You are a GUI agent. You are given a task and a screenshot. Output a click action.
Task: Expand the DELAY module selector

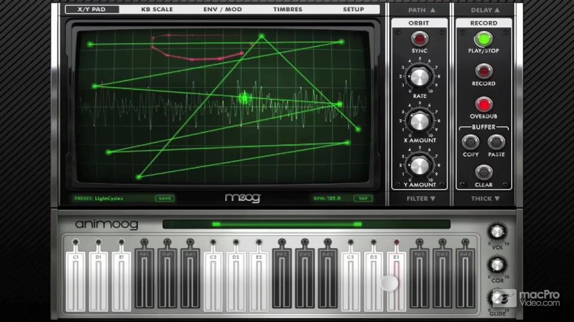485,10
